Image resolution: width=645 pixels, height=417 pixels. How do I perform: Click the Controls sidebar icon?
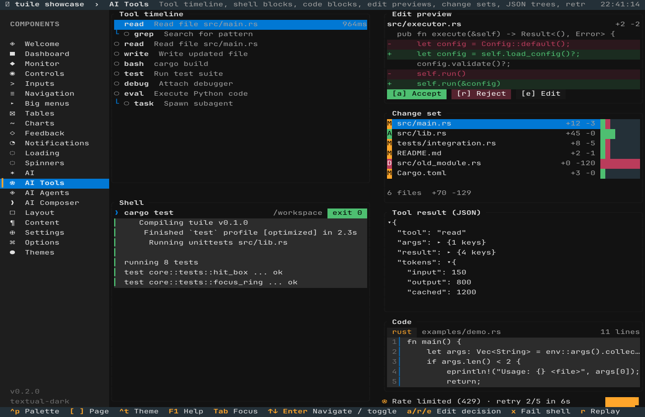coord(12,74)
